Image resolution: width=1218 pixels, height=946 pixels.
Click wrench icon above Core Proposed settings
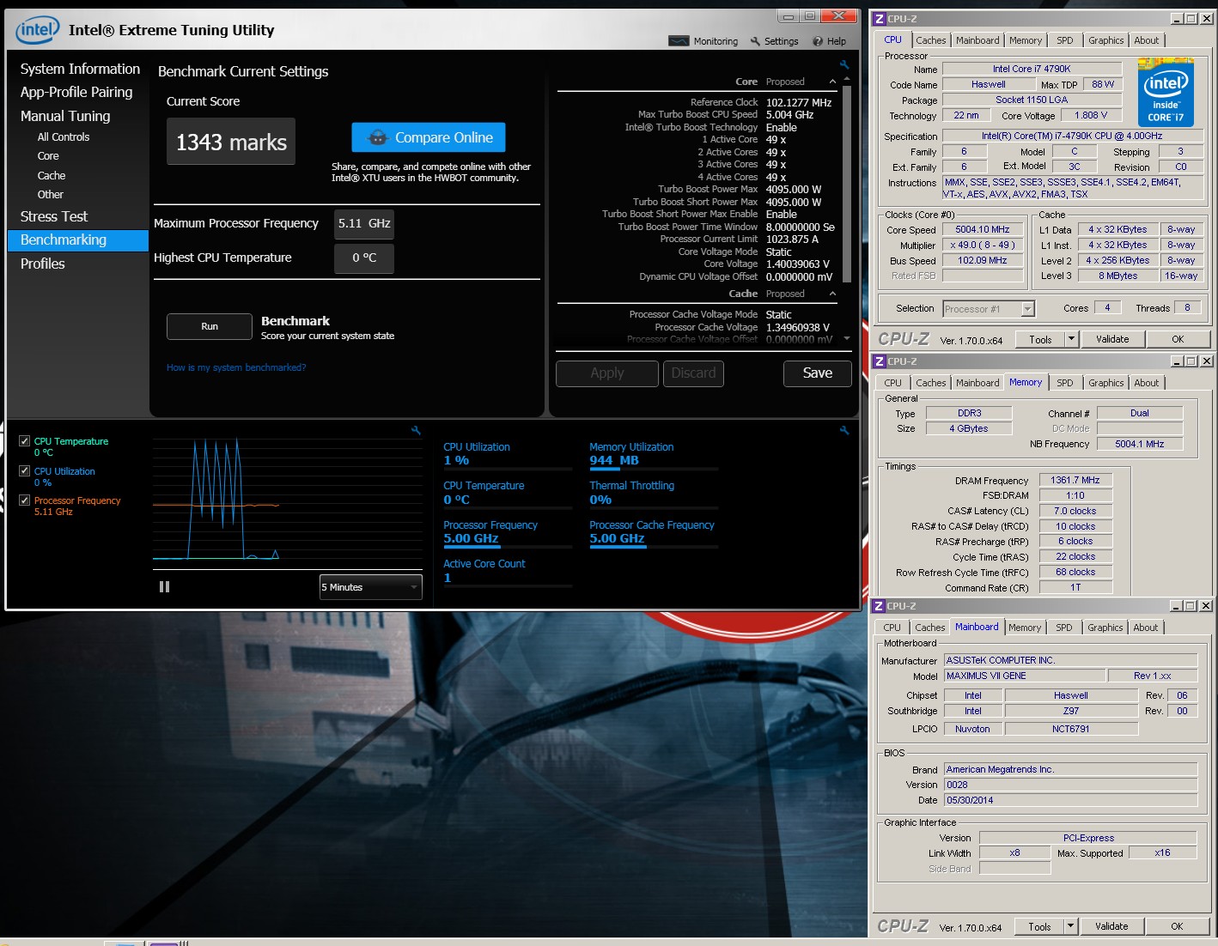point(844,64)
